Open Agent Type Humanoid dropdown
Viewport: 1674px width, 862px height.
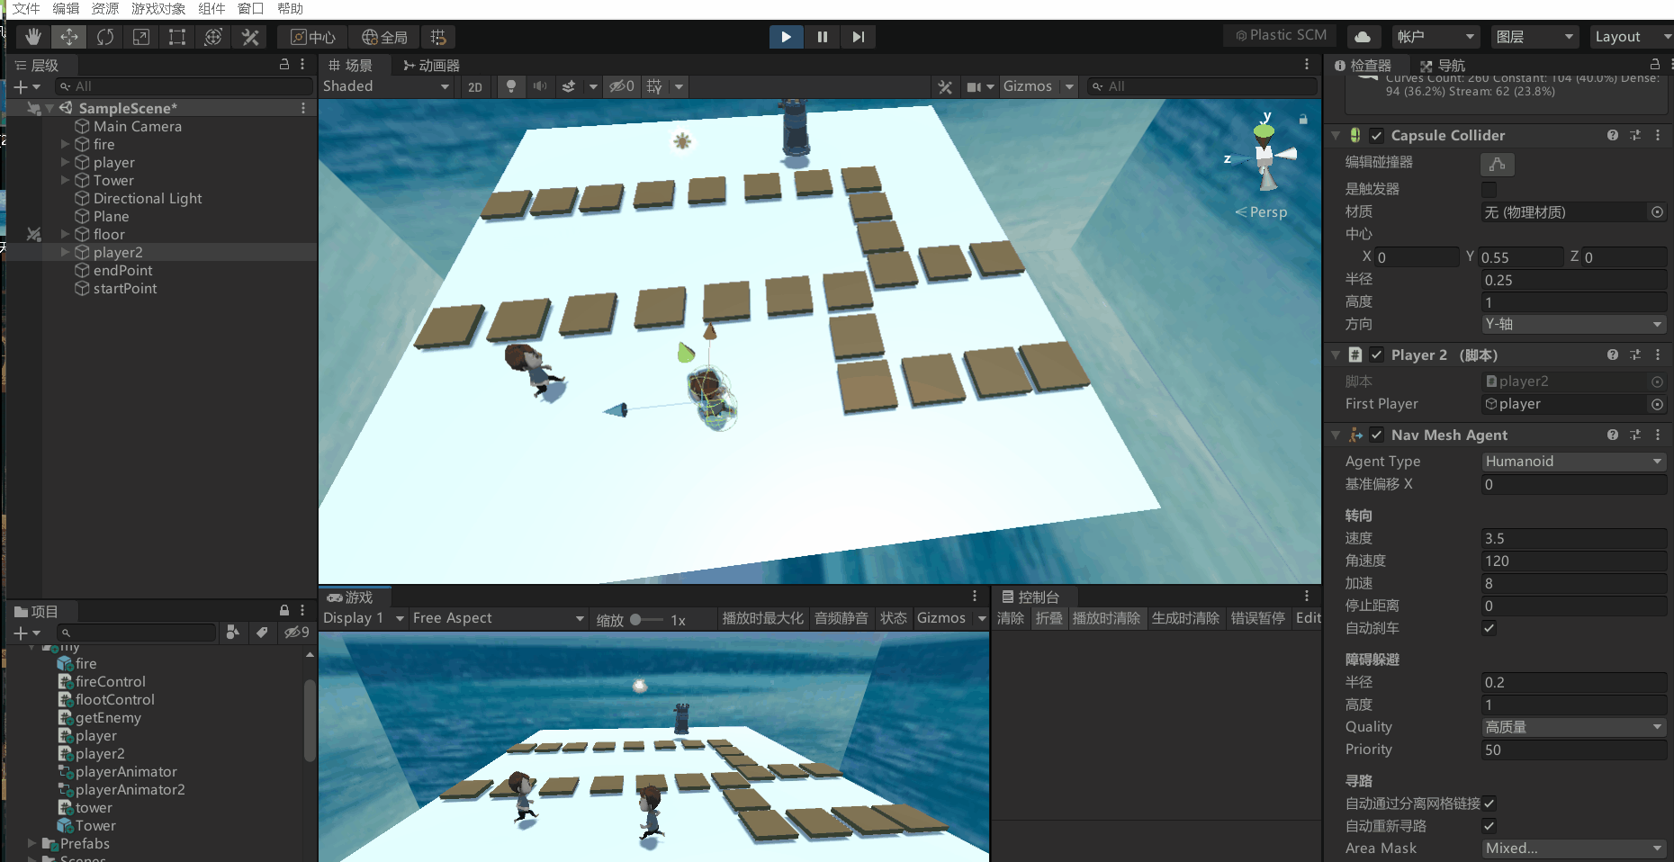pos(1574,462)
